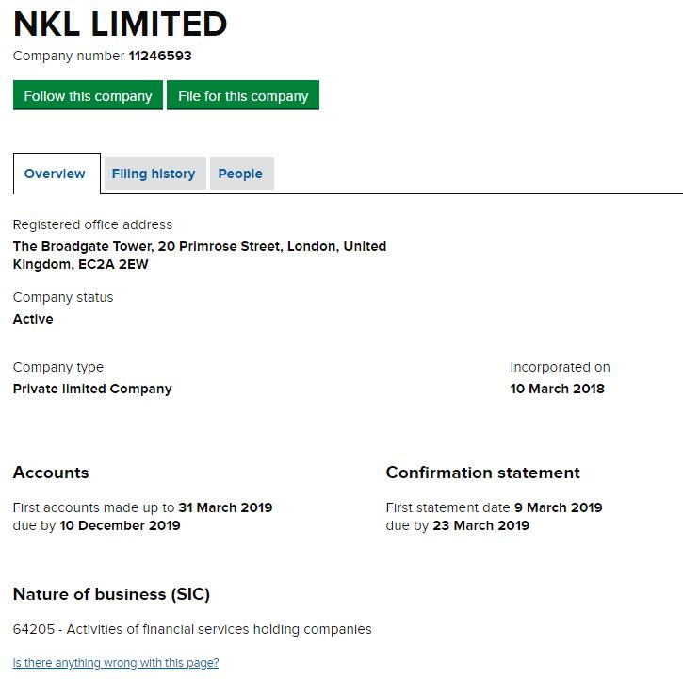683x681 pixels.
Task: Click the Follow this company button
Action: [88, 96]
